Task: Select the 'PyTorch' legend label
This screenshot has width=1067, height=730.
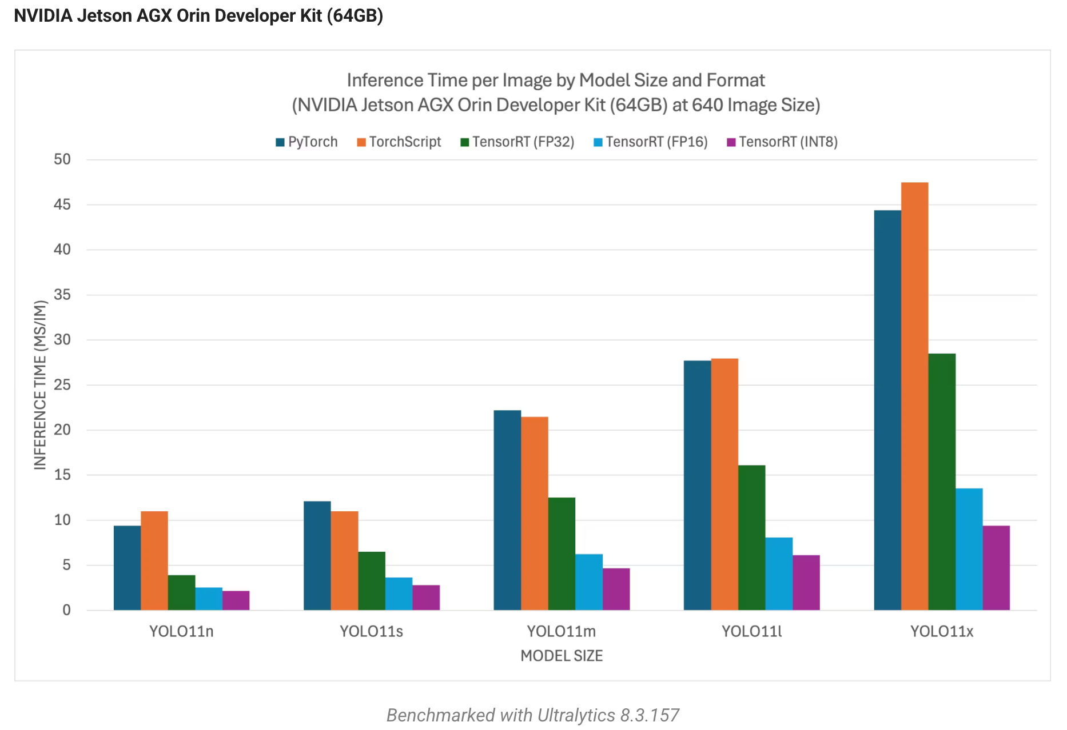Action: tap(313, 142)
